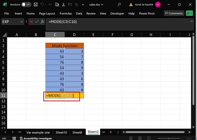Switch to Sheet8 tab
This screenshot has height=140, width=197.
click(77, 132)
